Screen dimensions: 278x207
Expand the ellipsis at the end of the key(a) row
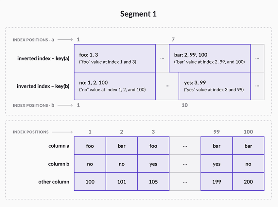[x=257, y=58]
